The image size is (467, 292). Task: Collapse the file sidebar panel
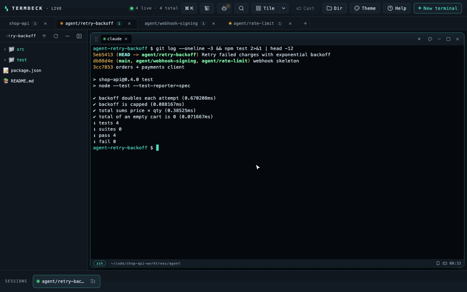(x=79, y=36)
